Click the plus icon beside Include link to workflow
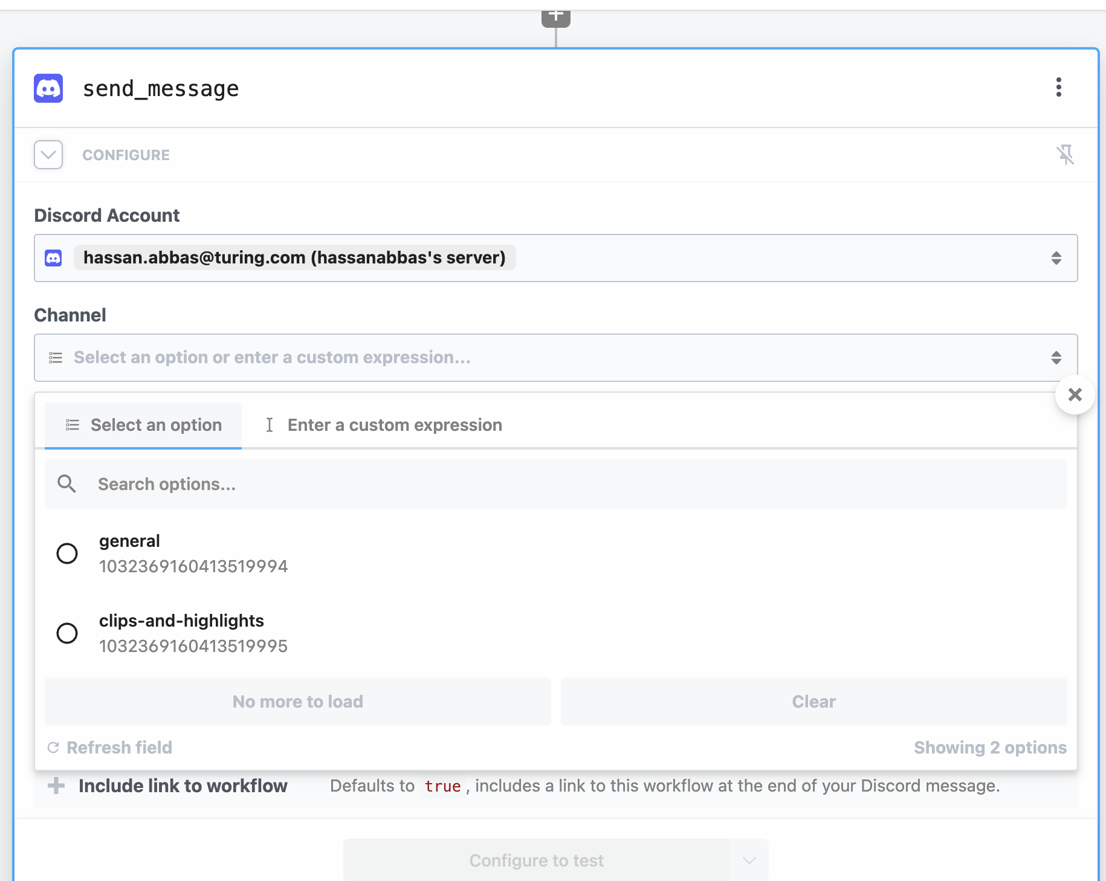Viewport: 1106px width, 881px height. 55,786
